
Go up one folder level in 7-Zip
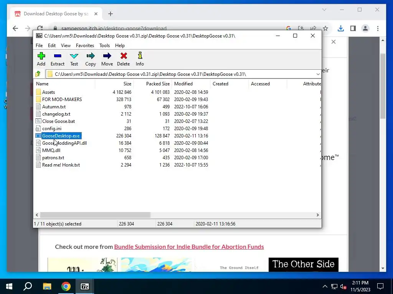(x=38, y=74)
